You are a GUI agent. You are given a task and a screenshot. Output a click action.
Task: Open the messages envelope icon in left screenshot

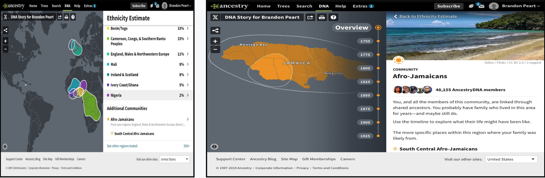[x=157, y=5]
